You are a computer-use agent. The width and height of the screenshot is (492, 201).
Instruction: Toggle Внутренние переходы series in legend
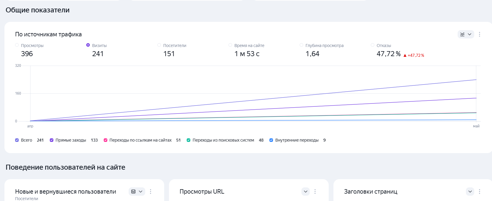[x=271, y=140]
